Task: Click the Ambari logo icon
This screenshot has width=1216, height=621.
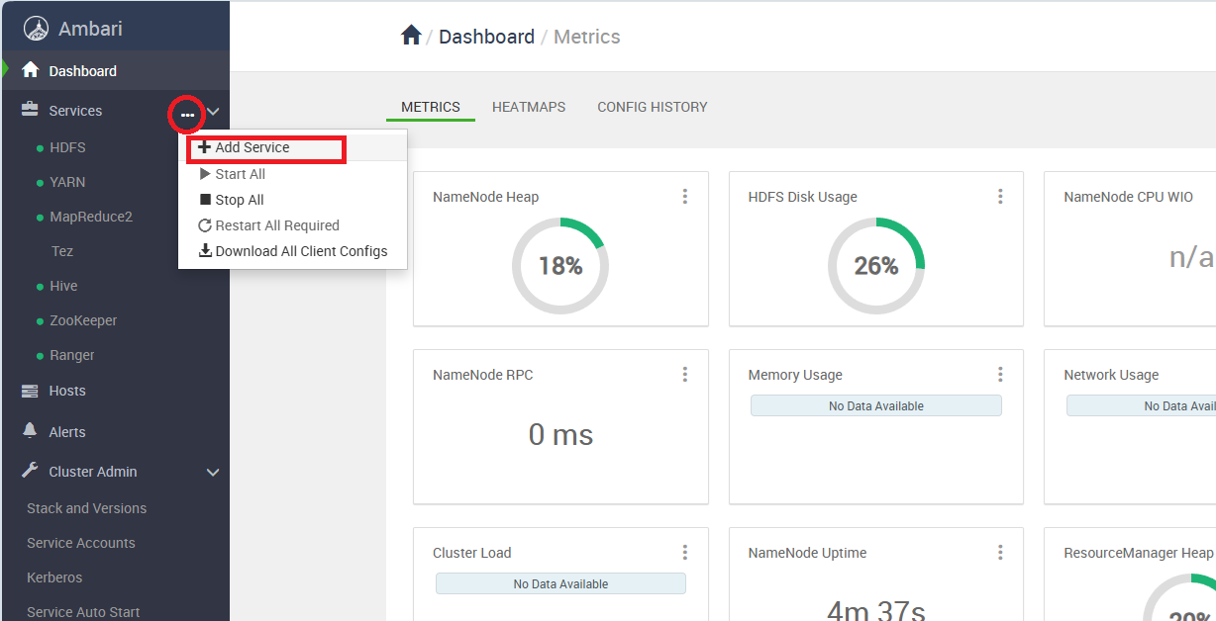Action: [x=36, y=29]
